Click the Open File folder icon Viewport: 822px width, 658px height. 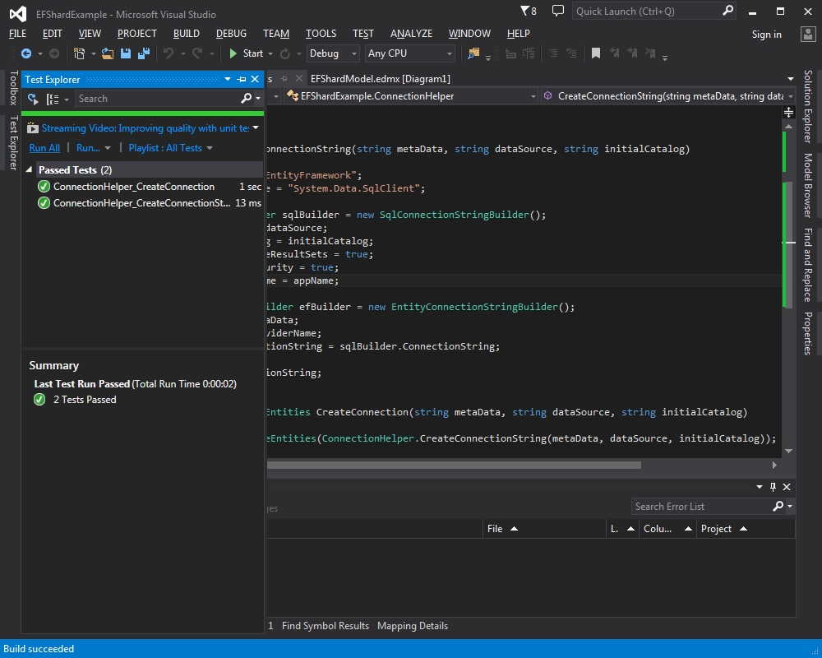click(x=108, y=53)
